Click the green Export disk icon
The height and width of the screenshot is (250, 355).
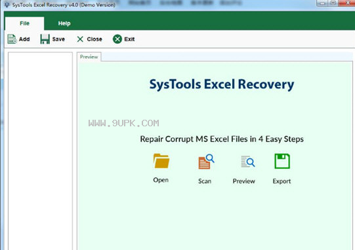282,161
